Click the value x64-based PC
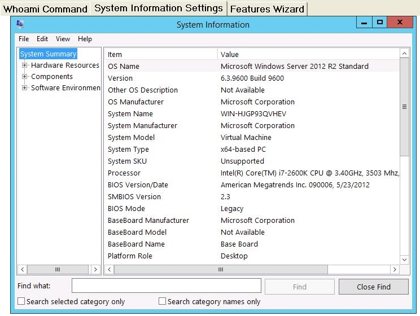The height and width of the screenshot is (316, 420). [243, 149]
